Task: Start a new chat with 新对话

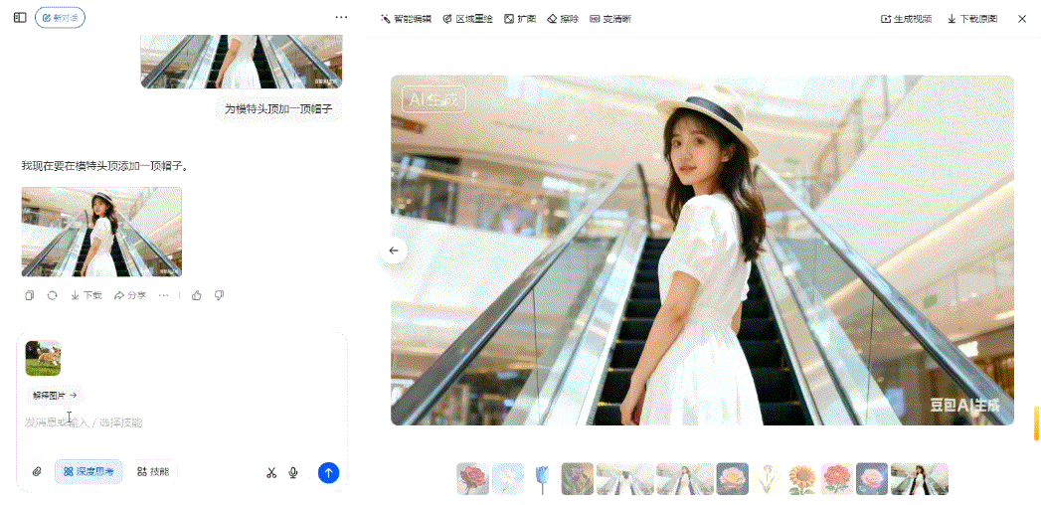Action: coord(60,18)
